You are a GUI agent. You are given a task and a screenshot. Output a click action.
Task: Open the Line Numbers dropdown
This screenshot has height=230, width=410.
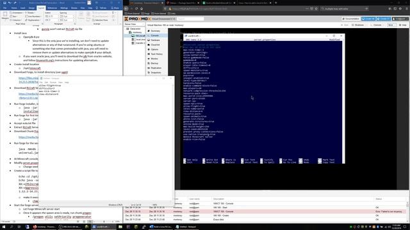pyautogui.click(x=33, y=16)
